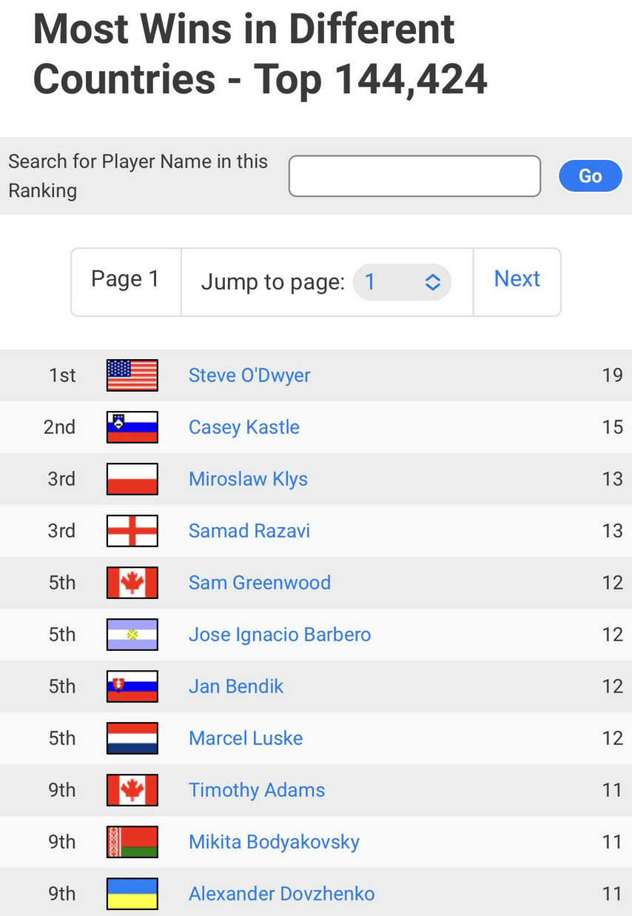Click the Argentina flag beside Jose Ignacio Barbero
Viewport: 632px width, 916px height.
[x=132, y=635]
